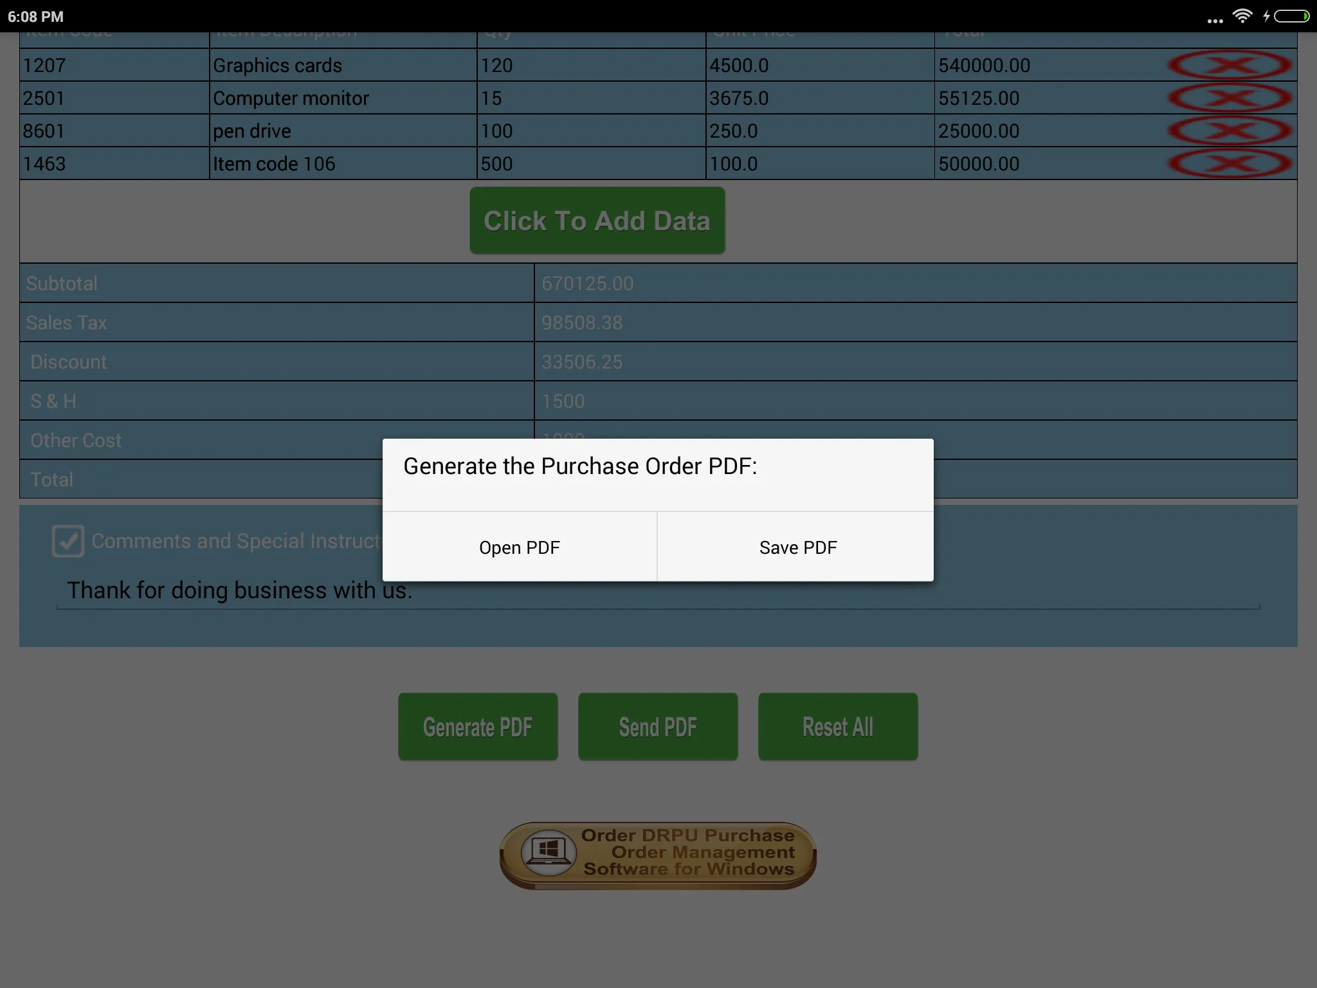Tap Open PDF in the dialog
This screenshot has width=1317, height=988.
pos(520,547)
